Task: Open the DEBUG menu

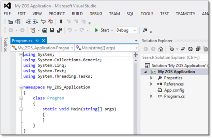Action: [x=96, y=14]
